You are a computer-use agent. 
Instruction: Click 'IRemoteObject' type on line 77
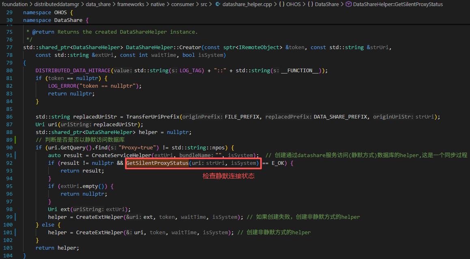pos(260,47)
